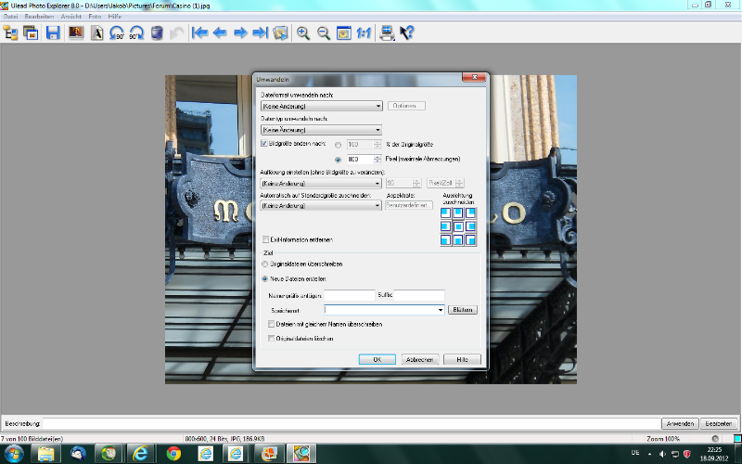The image size is (742, 464).
Task: Select 'Originaldateien überschreiben' radio button
Action: [x=265, y=264]
